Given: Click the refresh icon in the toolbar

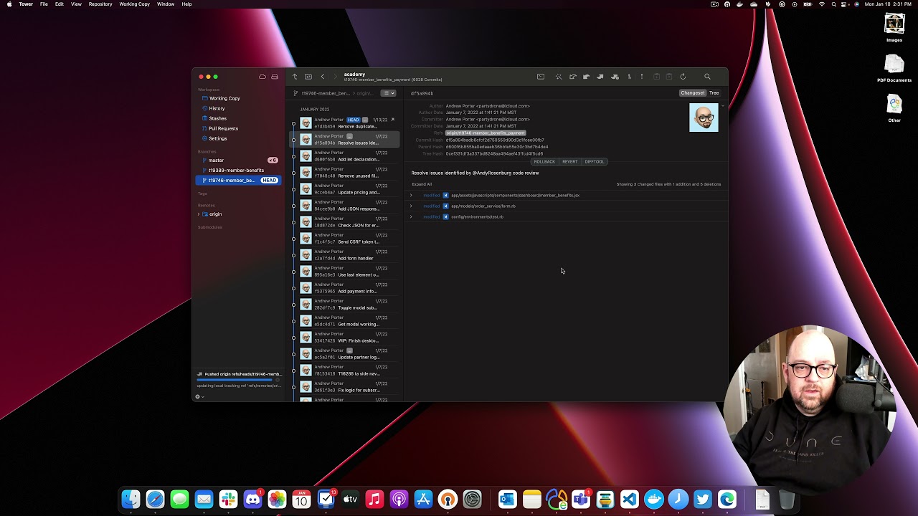Looking at the screenshot, I should tap(683, 77).
